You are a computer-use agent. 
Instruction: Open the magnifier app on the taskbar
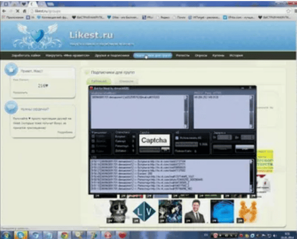79,235
